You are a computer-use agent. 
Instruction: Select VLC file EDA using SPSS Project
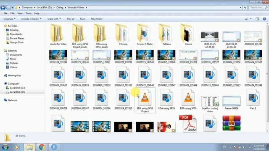tap(145, 101)
